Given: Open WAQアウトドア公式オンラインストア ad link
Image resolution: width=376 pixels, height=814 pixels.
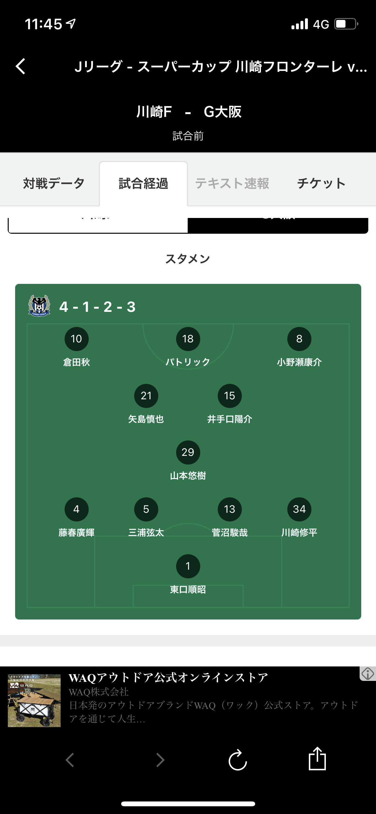Looking at the screenshot, I should pos(168,678).
